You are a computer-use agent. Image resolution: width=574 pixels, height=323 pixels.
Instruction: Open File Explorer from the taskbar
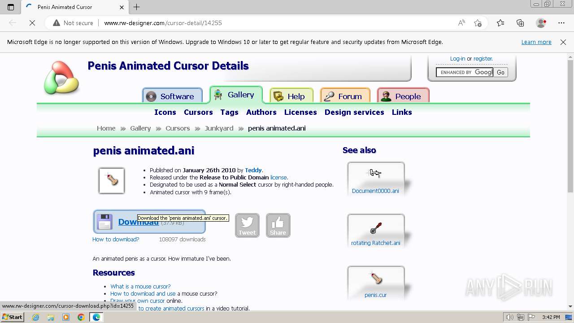pos(51,317)
